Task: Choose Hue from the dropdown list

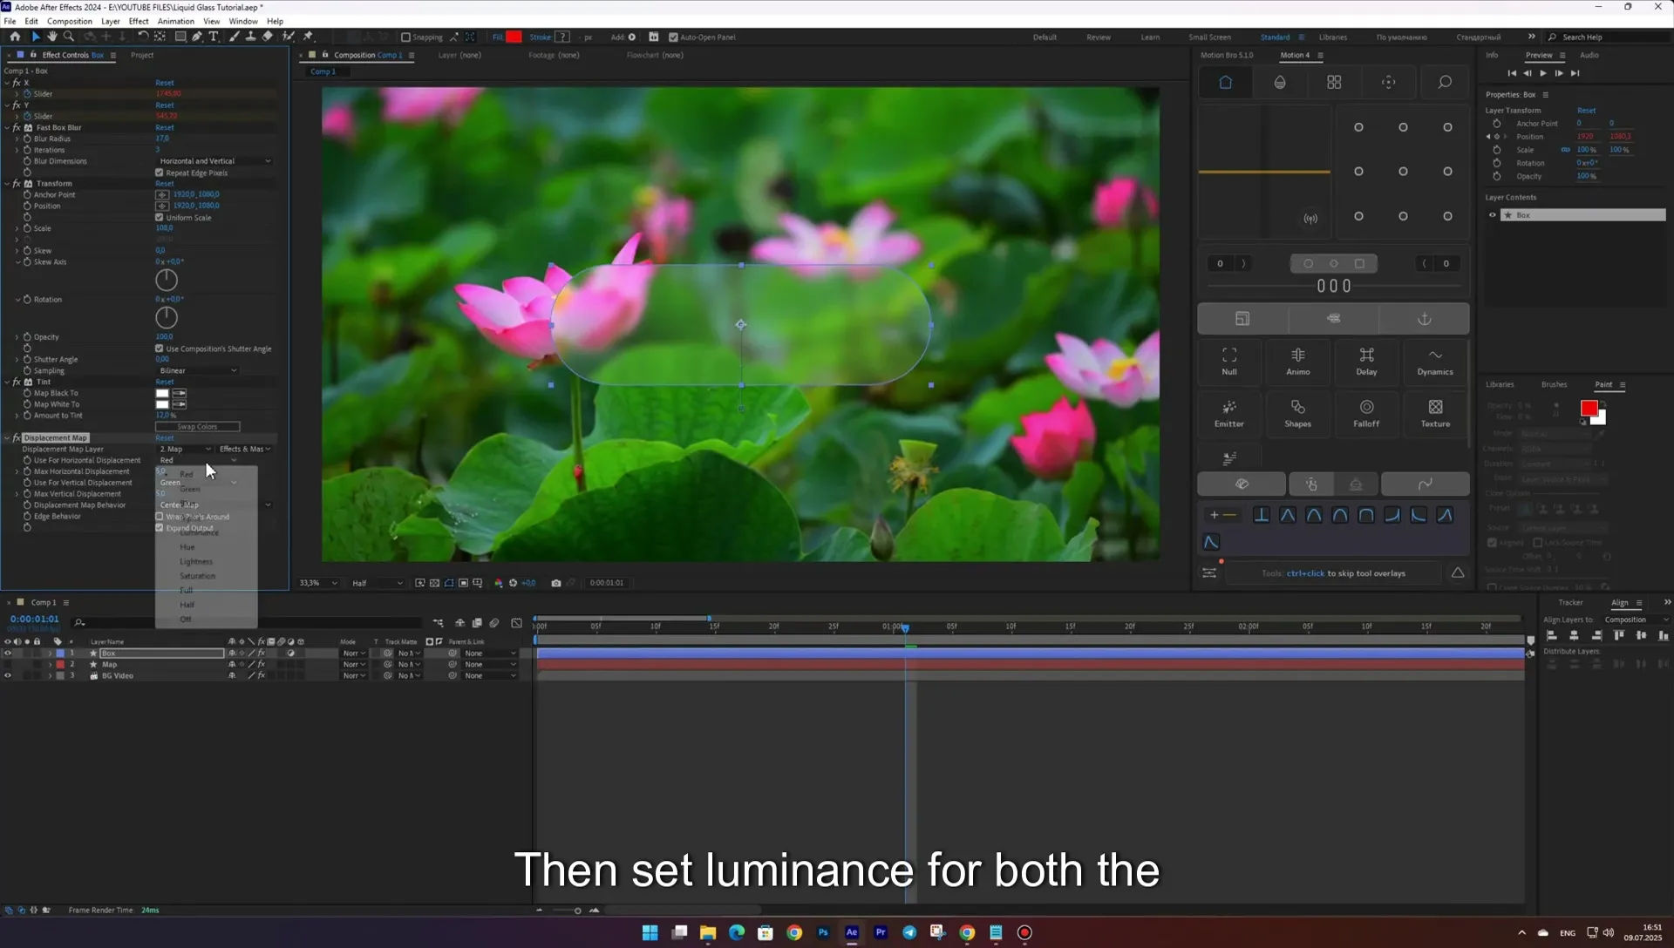Action: [x=187, y=547]
